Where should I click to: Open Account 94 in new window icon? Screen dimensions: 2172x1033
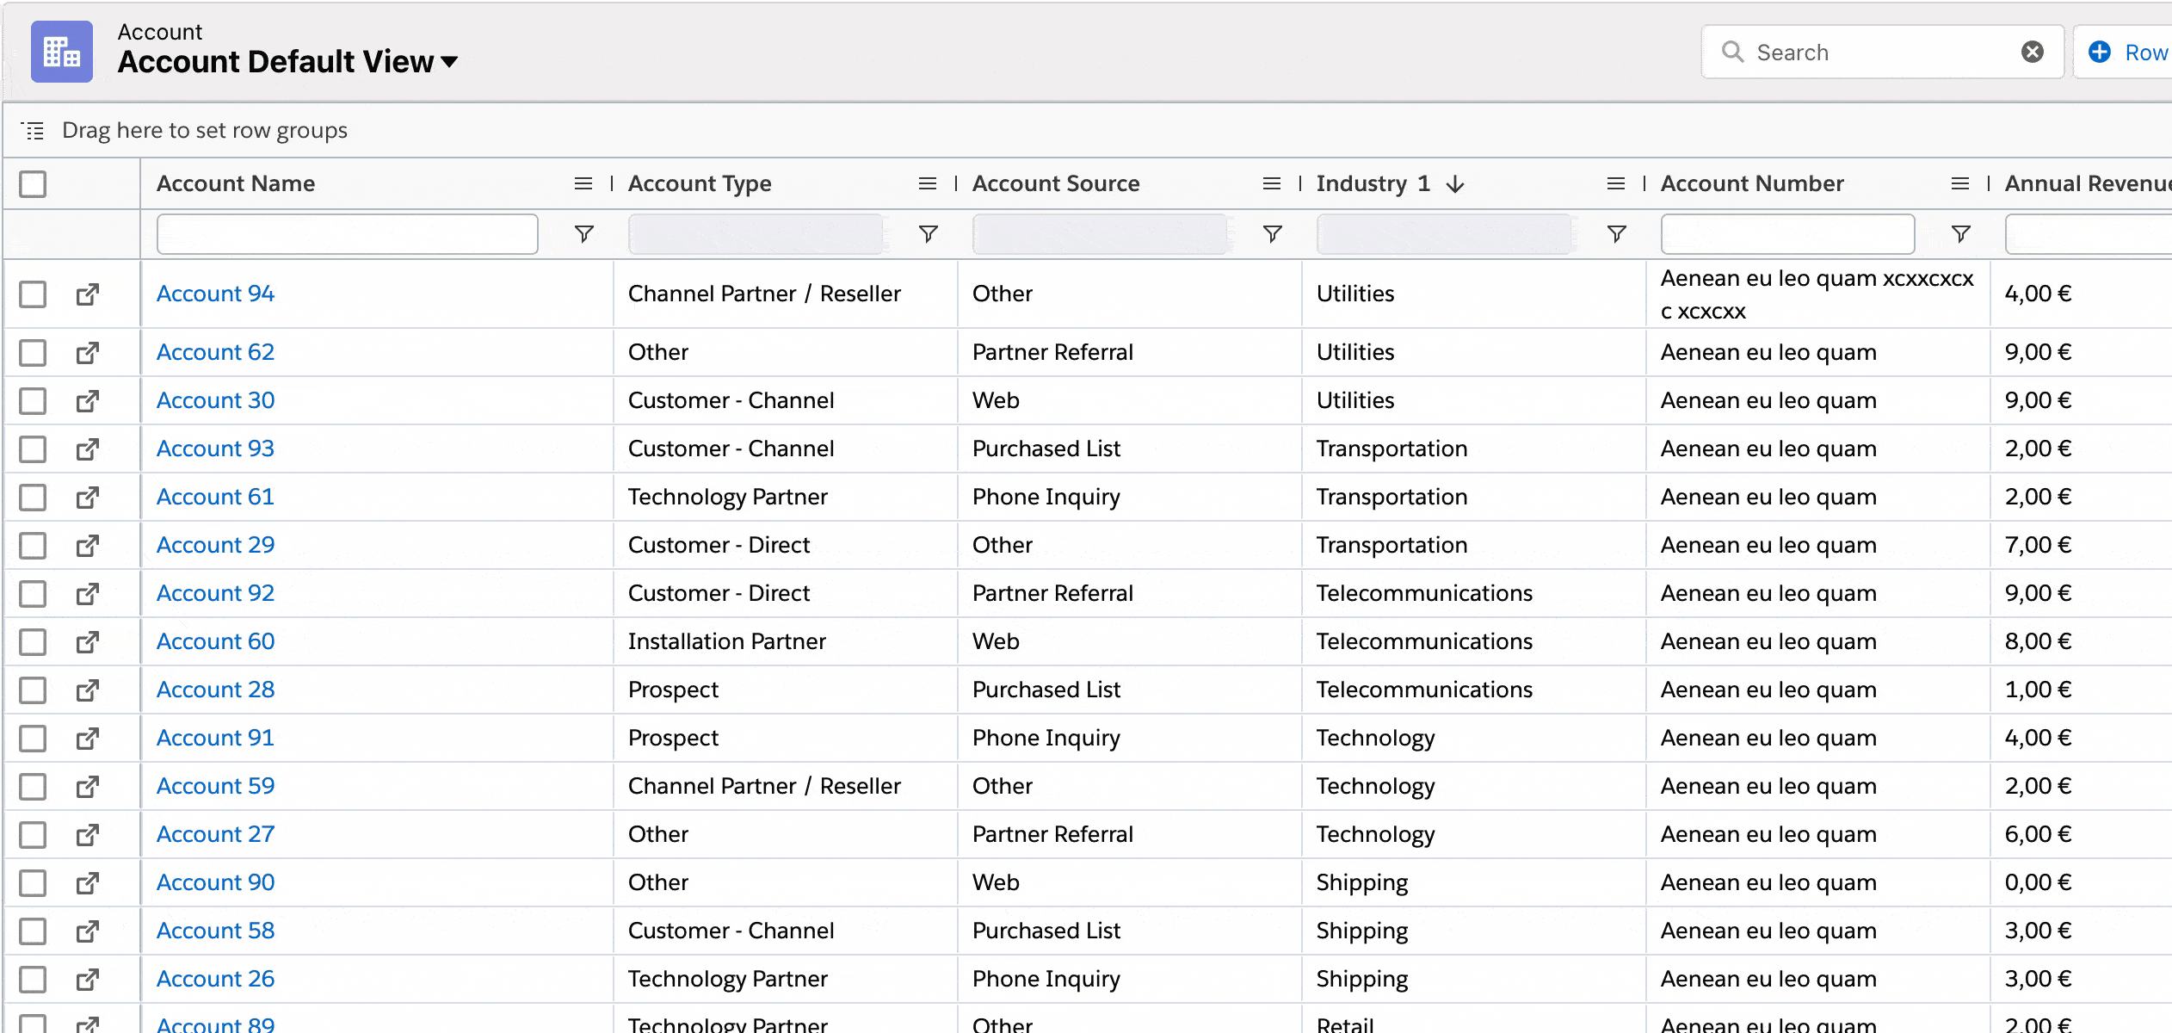pos(87,294)
